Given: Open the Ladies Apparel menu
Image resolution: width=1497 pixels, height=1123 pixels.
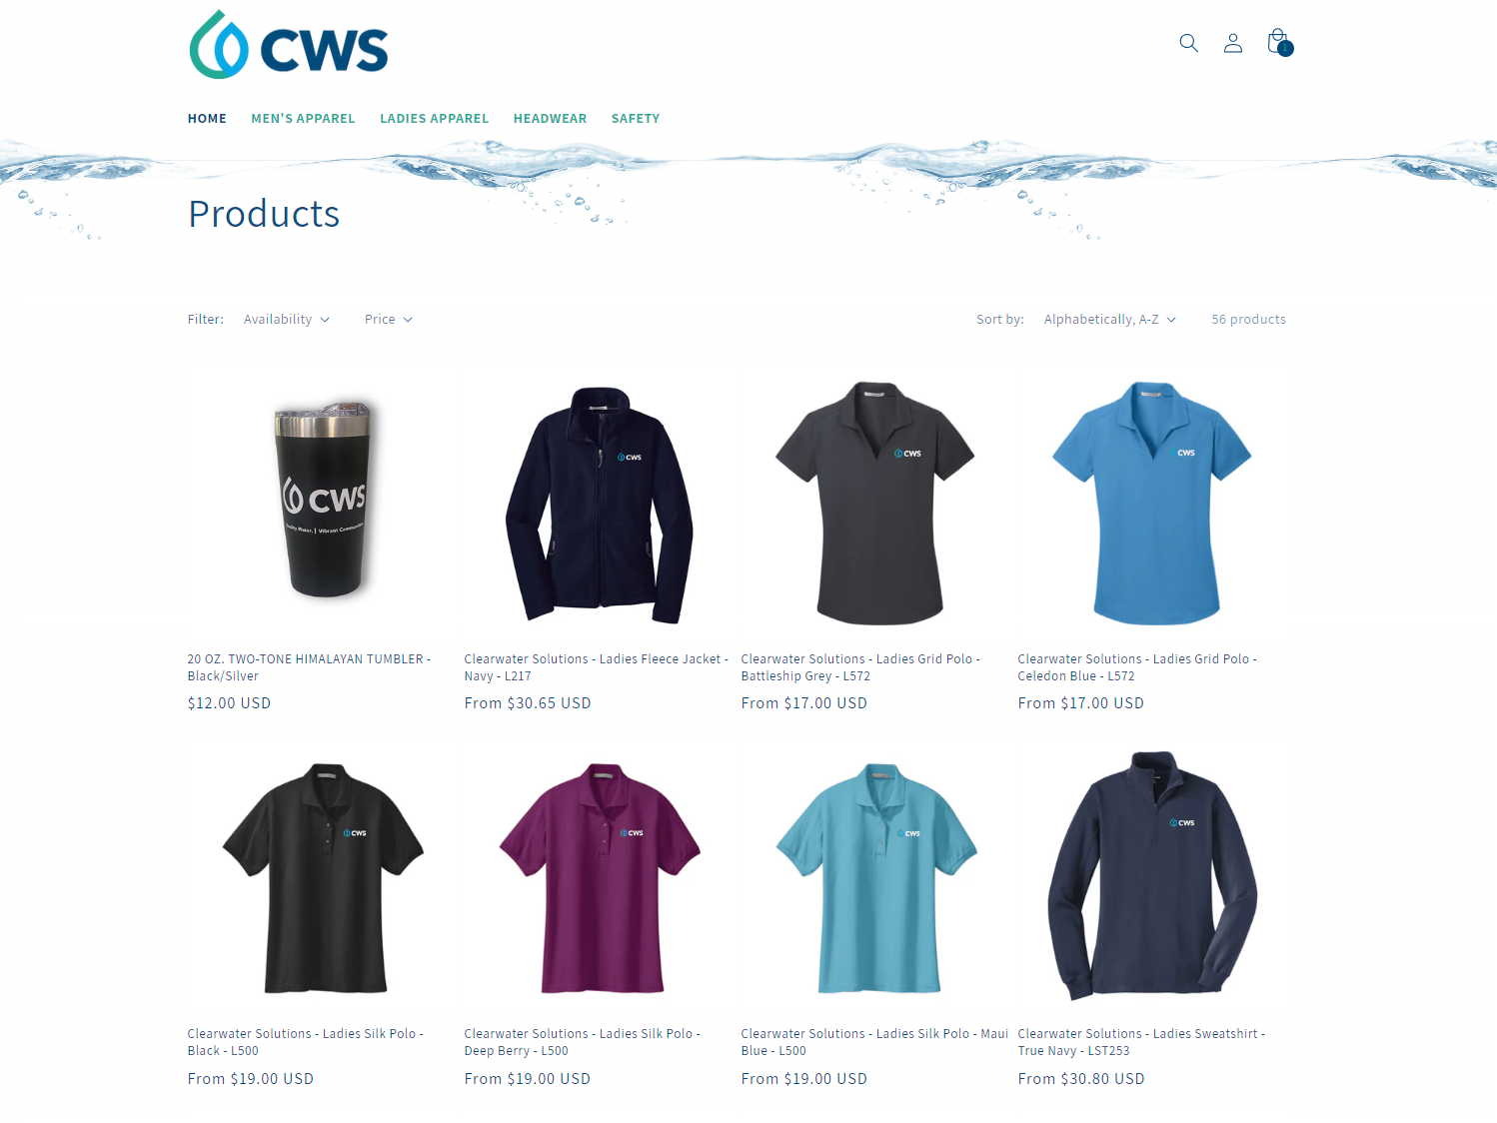Looking at the screenshot, I should [x=434, y=119].
